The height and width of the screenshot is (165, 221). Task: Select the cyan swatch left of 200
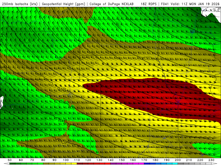tap(175, 164)
